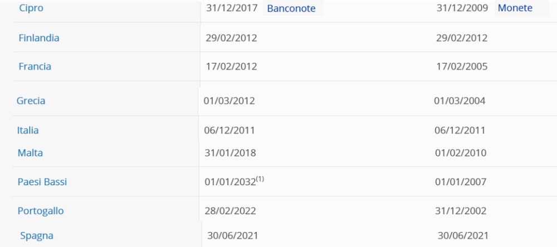Viewport: 557px width, 247px height.
Task: Open the Spagna country link
Action: [x=37, y=235]
